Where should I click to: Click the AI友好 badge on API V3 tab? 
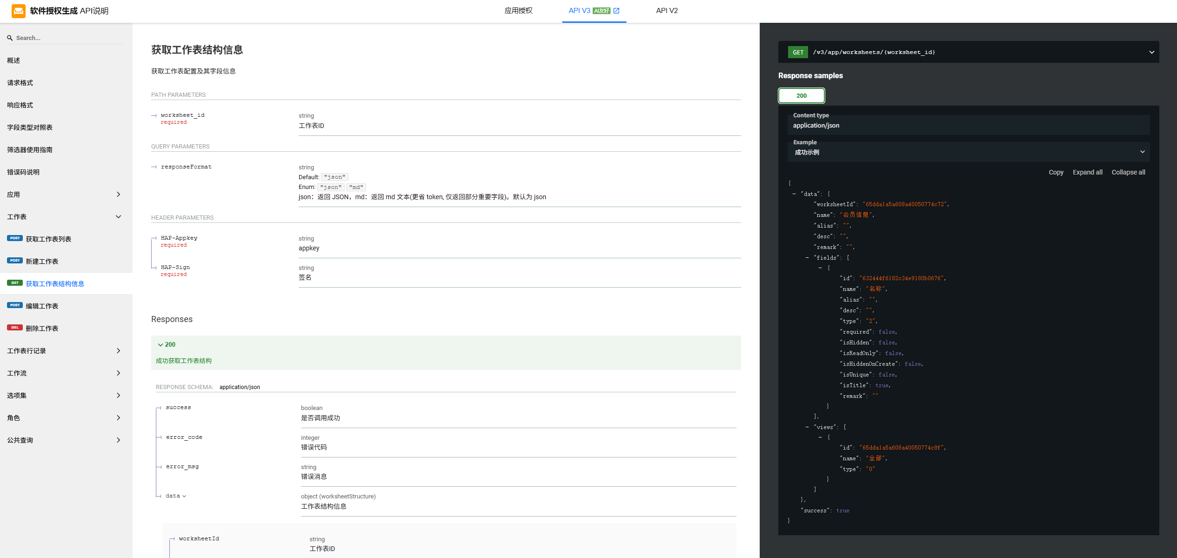[602, 11]
